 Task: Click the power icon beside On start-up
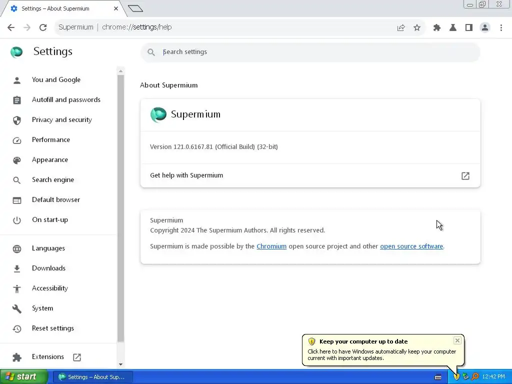[x=17, y=220]
